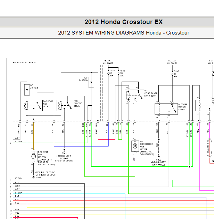Click the 'LT GRN' label on line 2
Viewport: 214px width, 219px height.
19,142
